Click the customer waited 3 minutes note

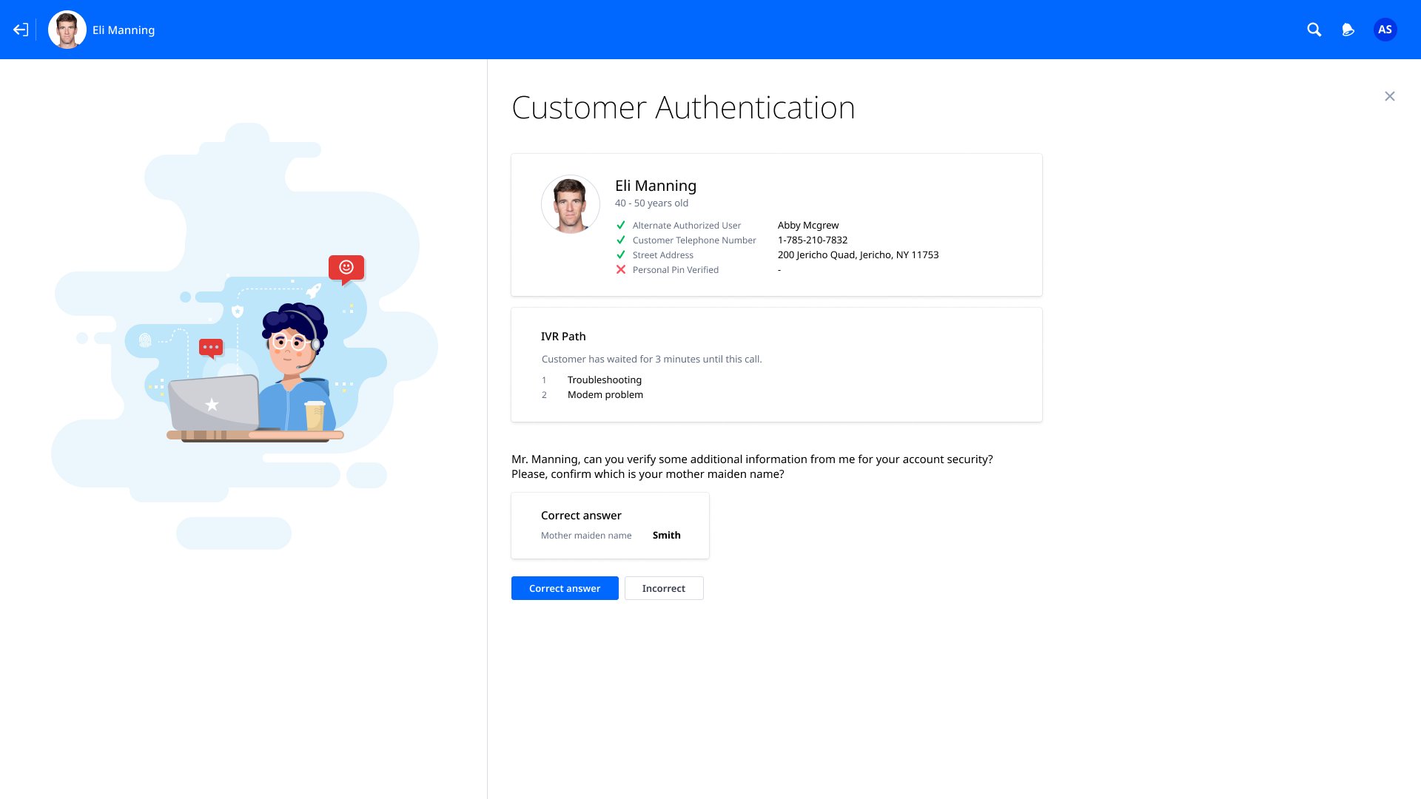tap(651, 360)
